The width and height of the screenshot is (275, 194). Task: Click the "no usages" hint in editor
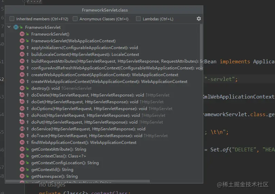pyautogui.click(x=52, y=185)
